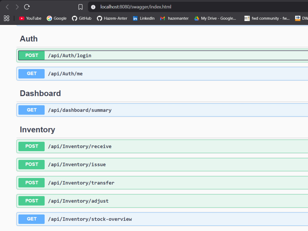Expand POST /api/Inventory/receive endpoint
Screen dimensions: 308x231
[x=163, y=146]
